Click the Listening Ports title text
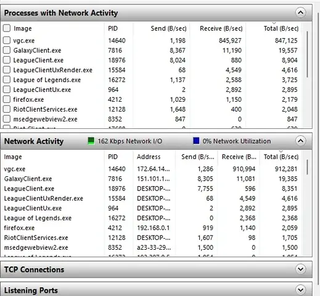 [31, 290]
